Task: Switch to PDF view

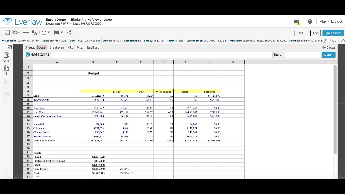Action: 302,33
